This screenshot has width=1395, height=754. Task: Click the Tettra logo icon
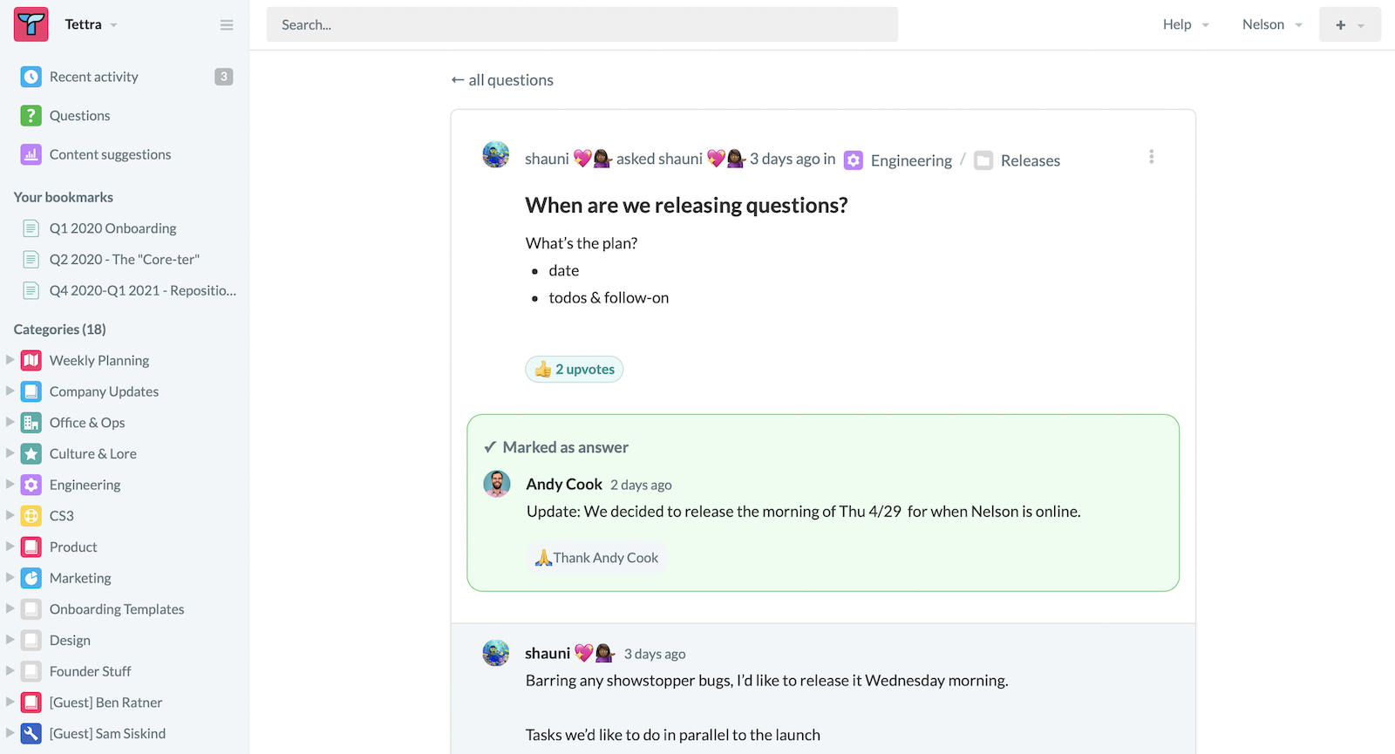pyautogui.click(x=31, y=24)
